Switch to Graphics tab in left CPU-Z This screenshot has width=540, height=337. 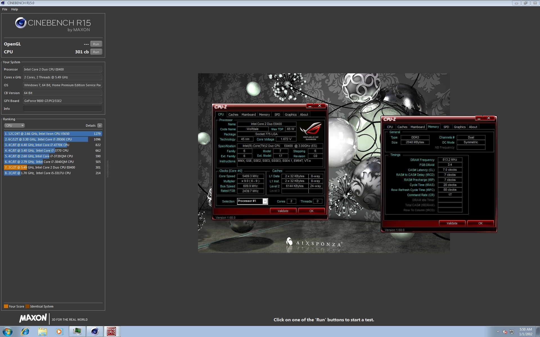[x=291, y=115]
